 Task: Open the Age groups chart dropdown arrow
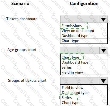[103, 50]
